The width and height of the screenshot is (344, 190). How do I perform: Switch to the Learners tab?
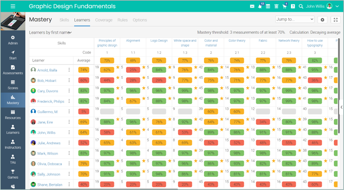pos(82,20)
